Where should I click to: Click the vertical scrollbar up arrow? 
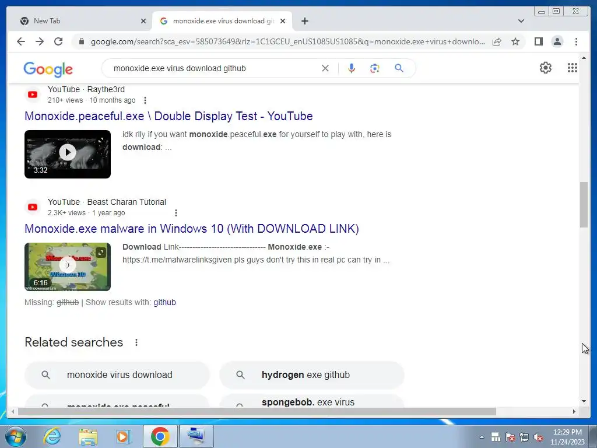click(584, 58)
